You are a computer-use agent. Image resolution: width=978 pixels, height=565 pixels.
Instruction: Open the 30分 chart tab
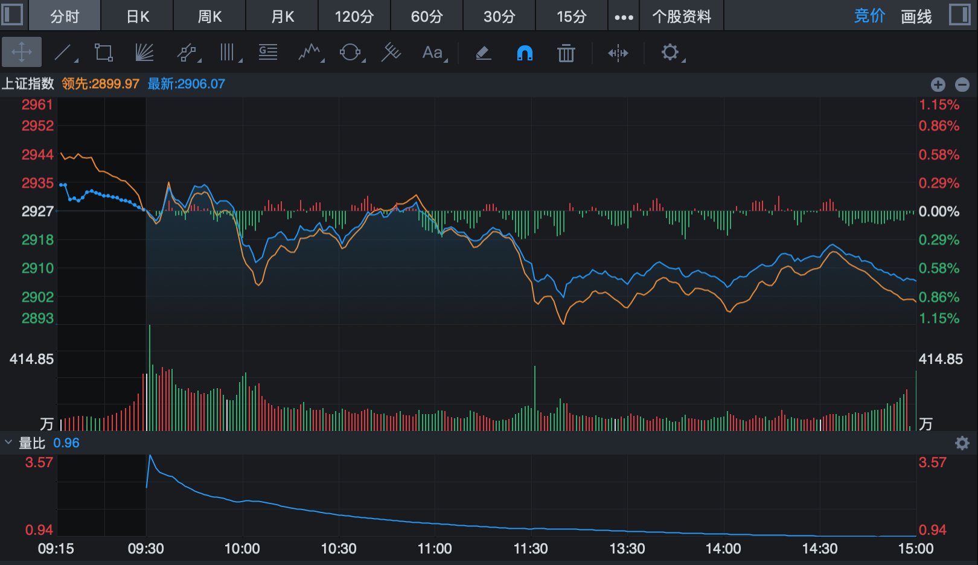499,16
